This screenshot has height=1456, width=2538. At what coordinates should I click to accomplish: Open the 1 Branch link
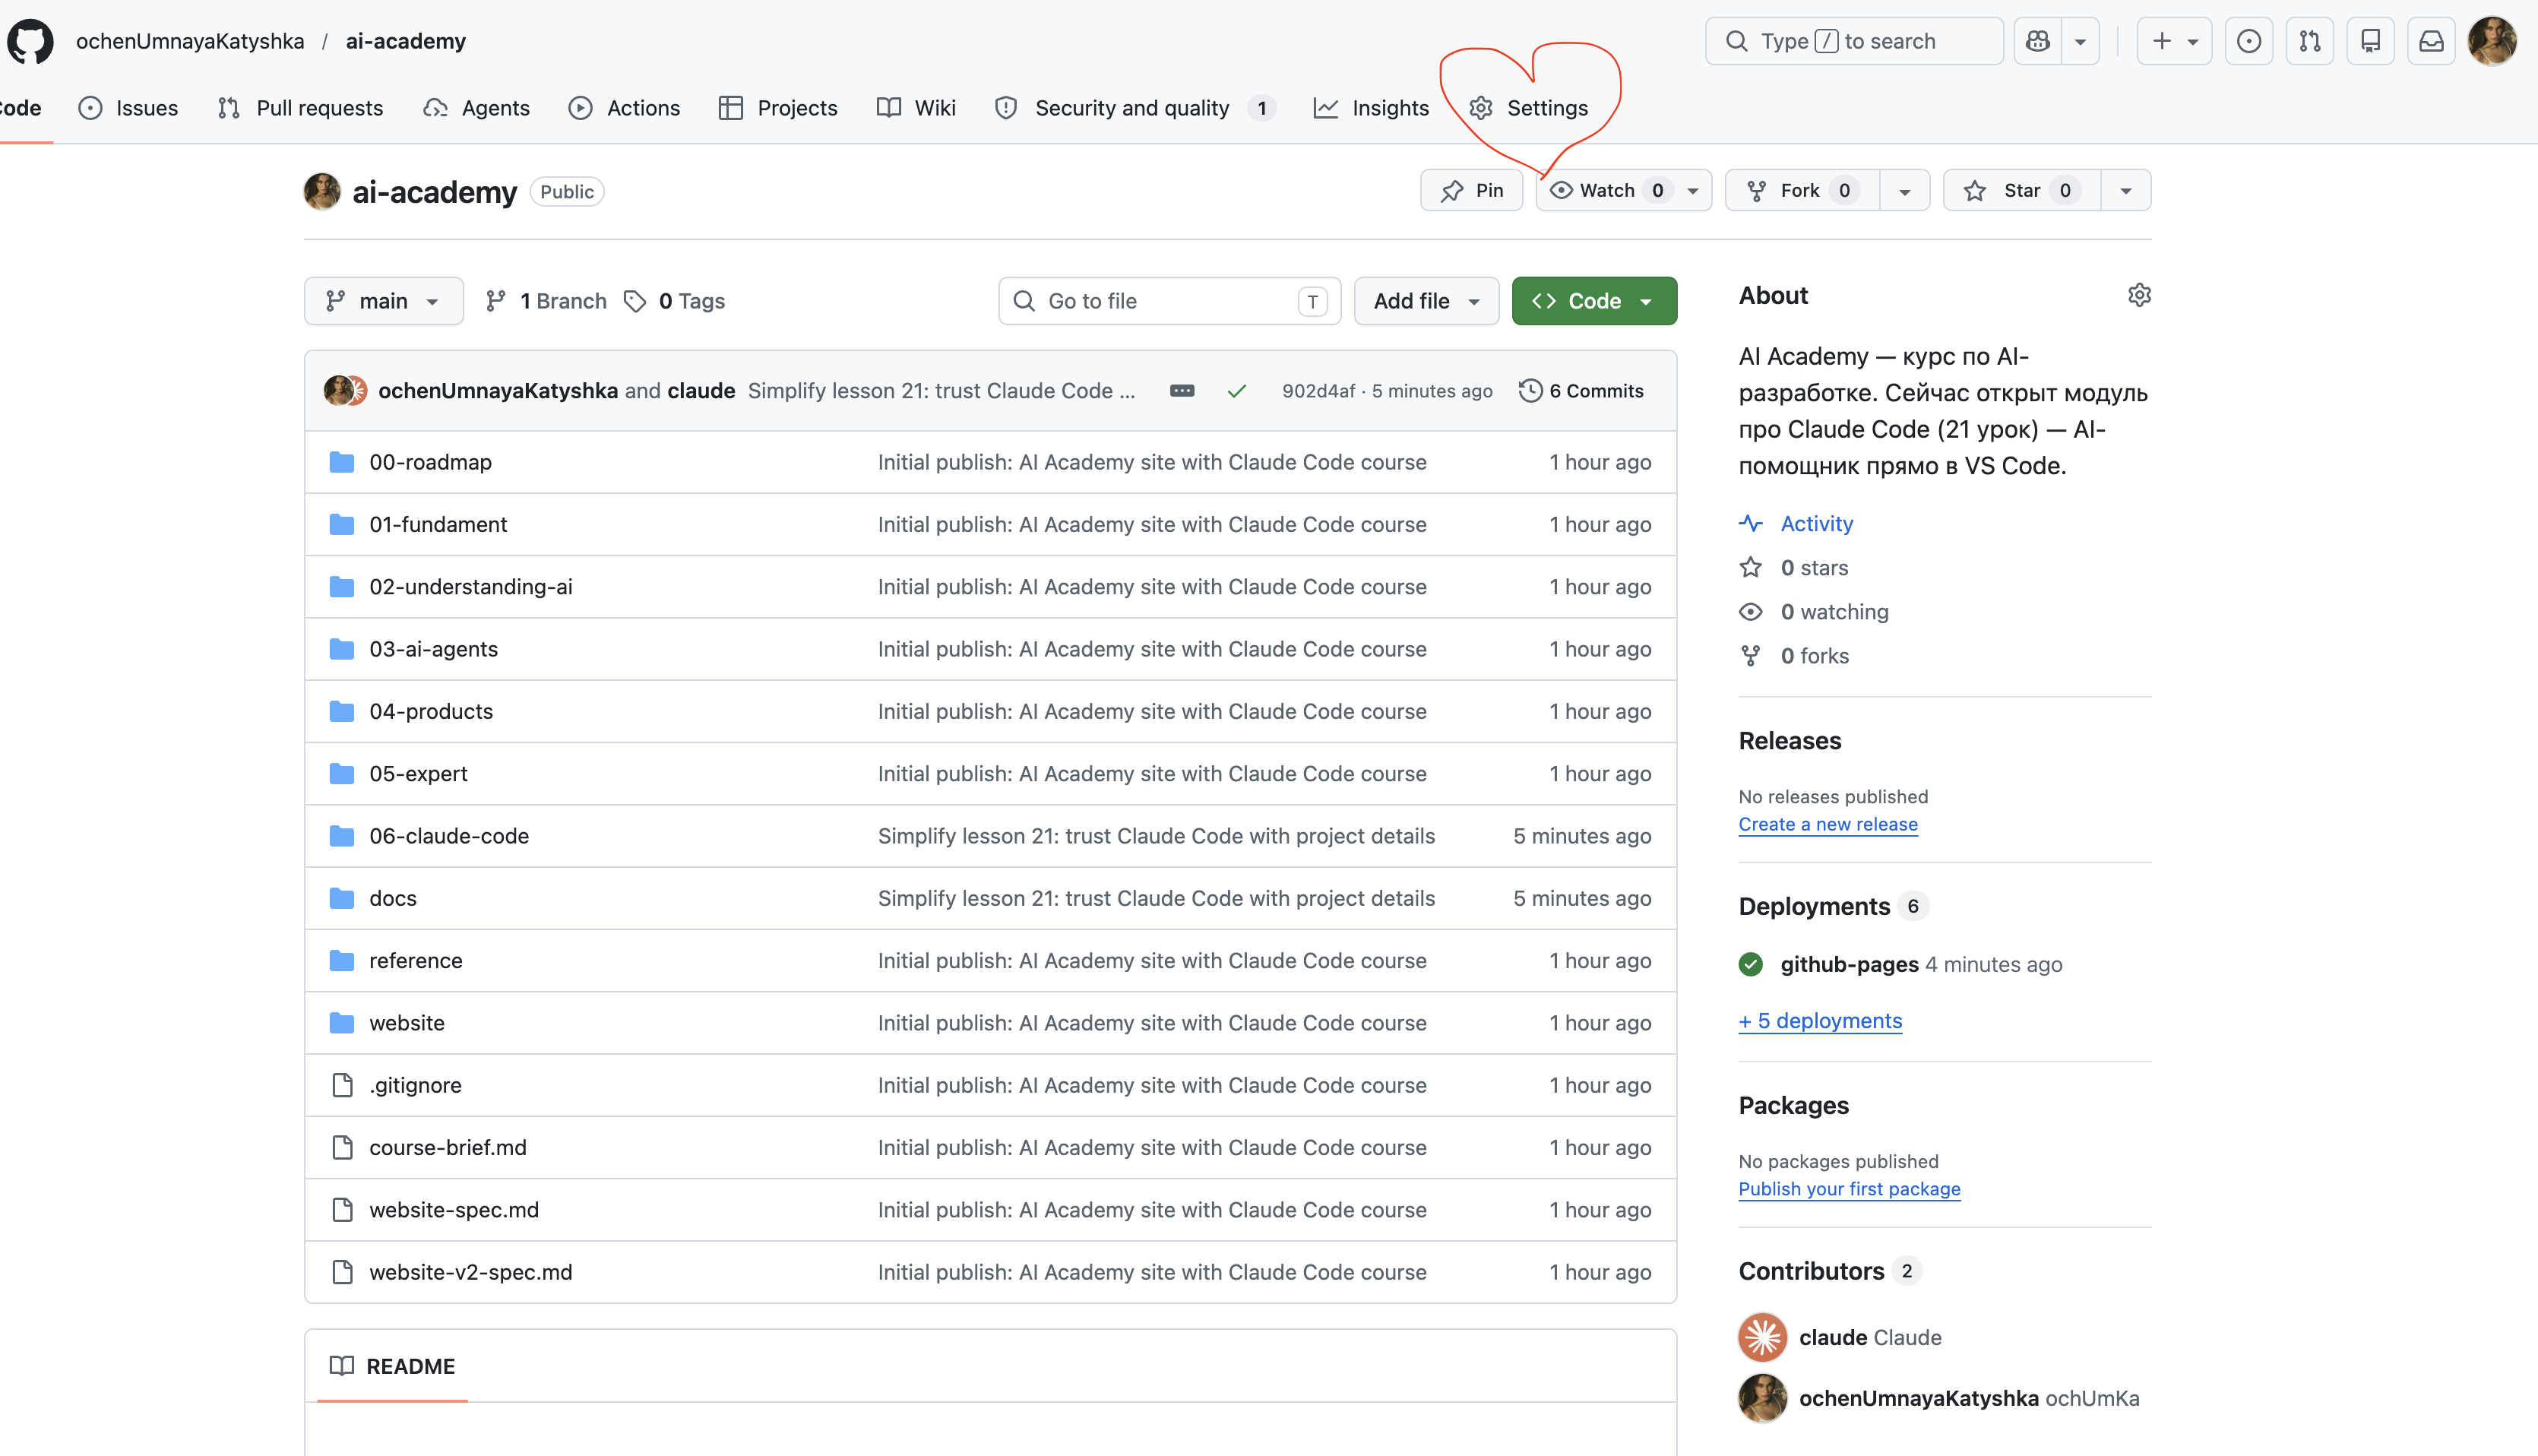coord(546,301)
